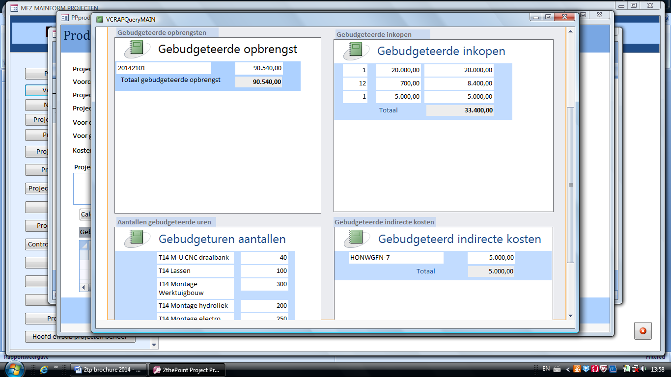Click the quantity 12 in Gebudgeteerde inkopen
671x377 pixels.
[x=355, y=83]
